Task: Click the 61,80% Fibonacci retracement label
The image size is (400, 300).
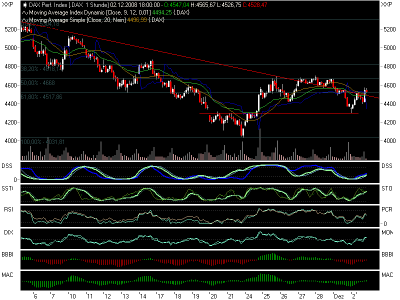Action: tap(41, 97)
